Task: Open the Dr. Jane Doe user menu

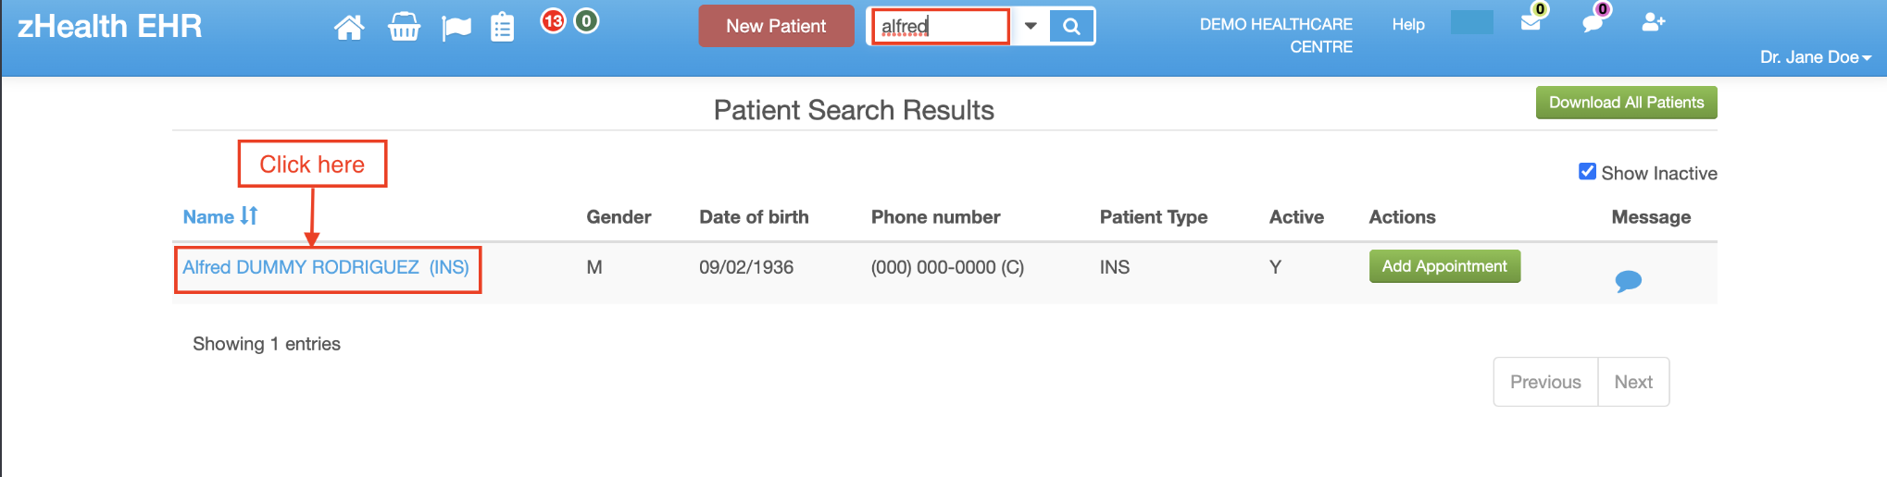Action: coord(1815,57)
